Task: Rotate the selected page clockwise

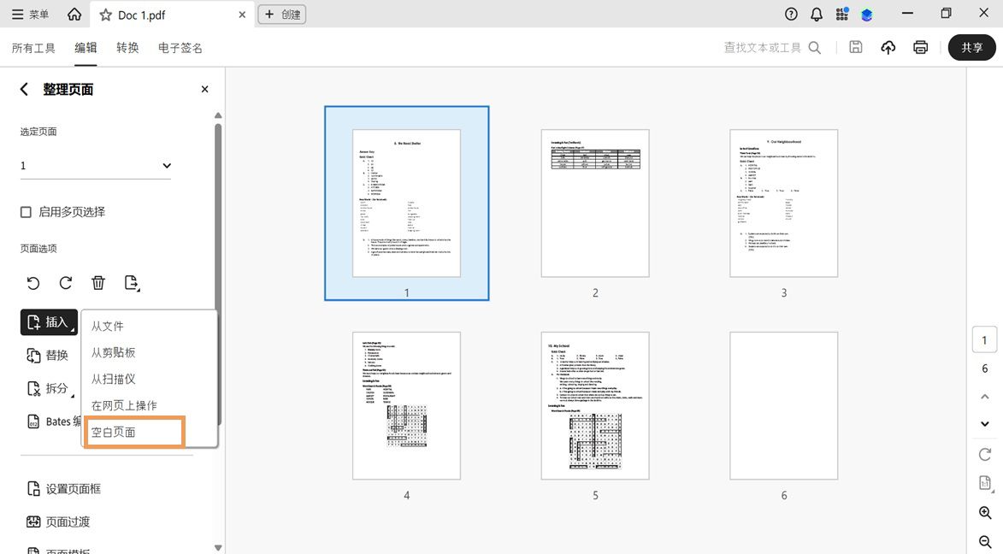Action: (x=65, y=282)
